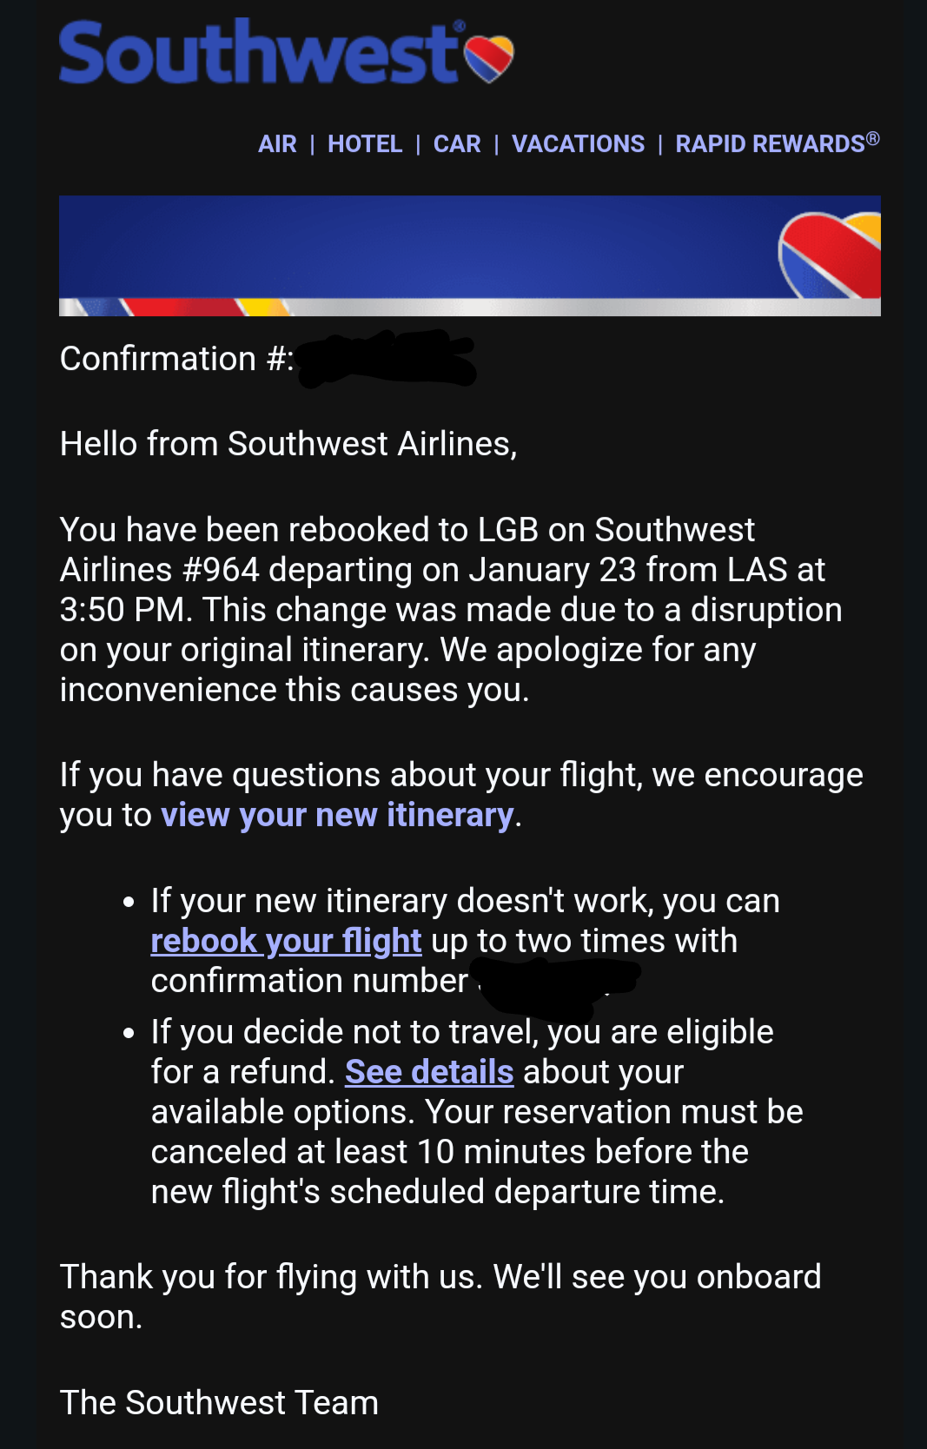The width and height of the screenshot is (927, 1449).
Task: Follow the 'view your new itinerary' link
Action: [x=337, y=815]
